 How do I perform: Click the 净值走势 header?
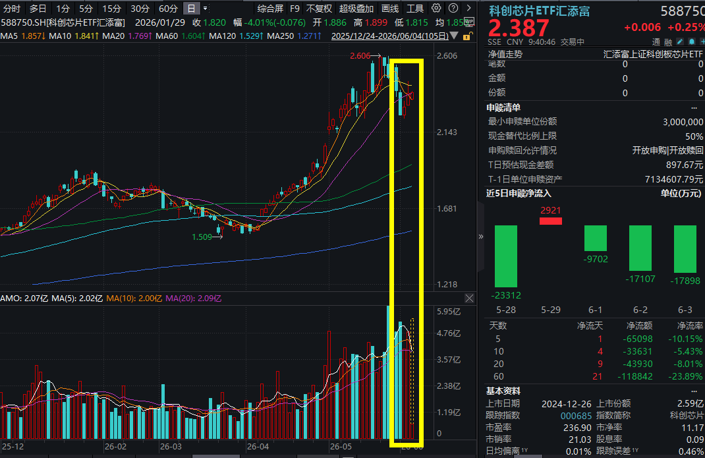click(505, 54)
